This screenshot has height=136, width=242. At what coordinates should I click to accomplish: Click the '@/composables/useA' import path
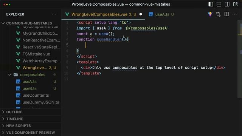[x=146, y=28]
